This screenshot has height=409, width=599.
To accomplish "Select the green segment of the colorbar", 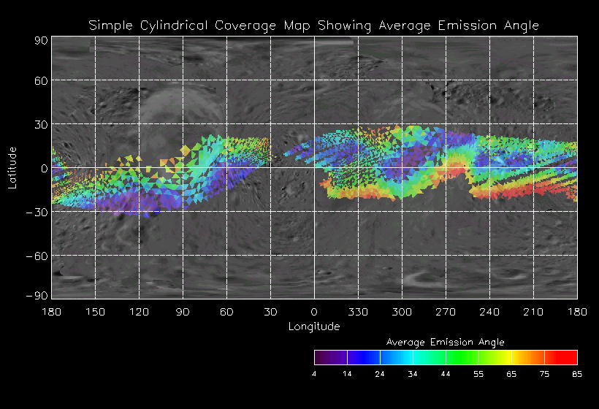I will [x=462, y=357].
